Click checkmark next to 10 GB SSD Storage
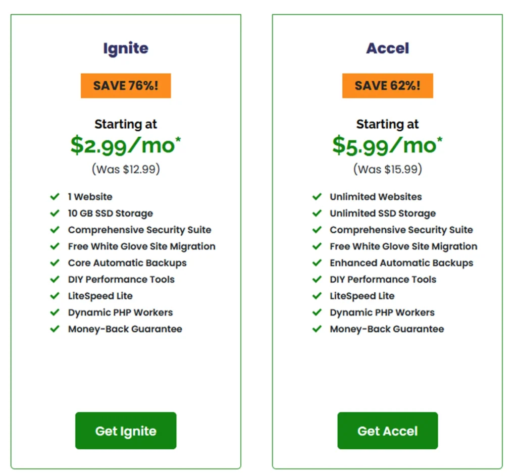 click(x=55, y=214)
